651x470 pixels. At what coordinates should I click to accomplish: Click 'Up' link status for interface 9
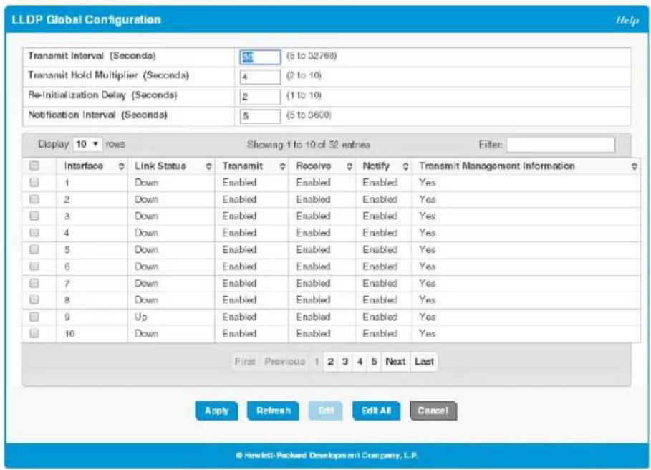point(141,317)
